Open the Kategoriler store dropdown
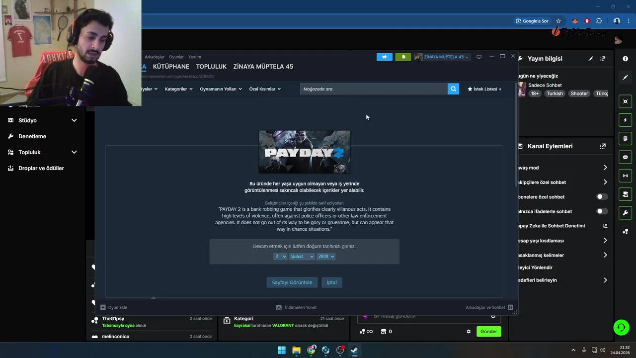 [179, 89]
